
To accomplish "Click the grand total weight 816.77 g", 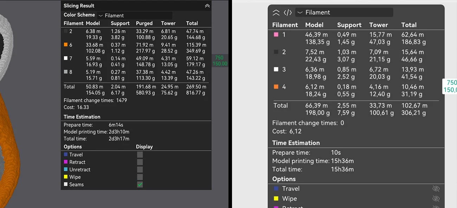I will 196,93.
